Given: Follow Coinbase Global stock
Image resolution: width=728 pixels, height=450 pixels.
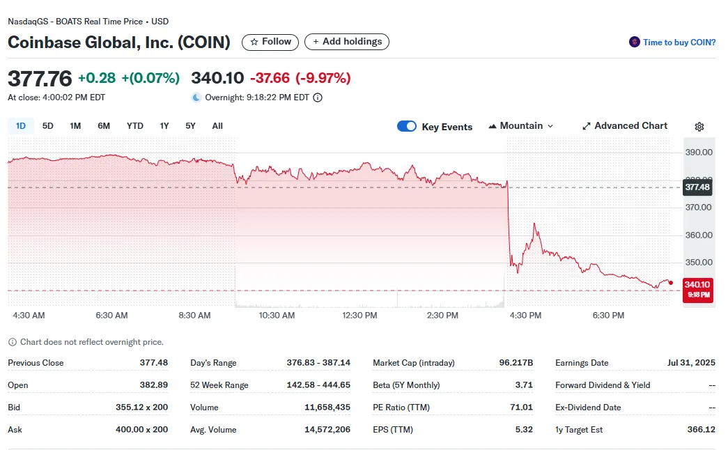Looking at the screenshot, I should pyautogui.click(x=270, y=42).
